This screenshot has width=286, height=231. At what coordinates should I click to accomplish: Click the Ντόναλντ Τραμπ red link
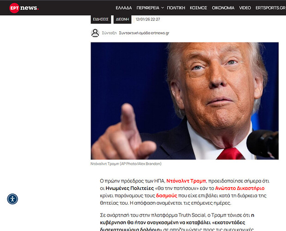click(186, 181)
